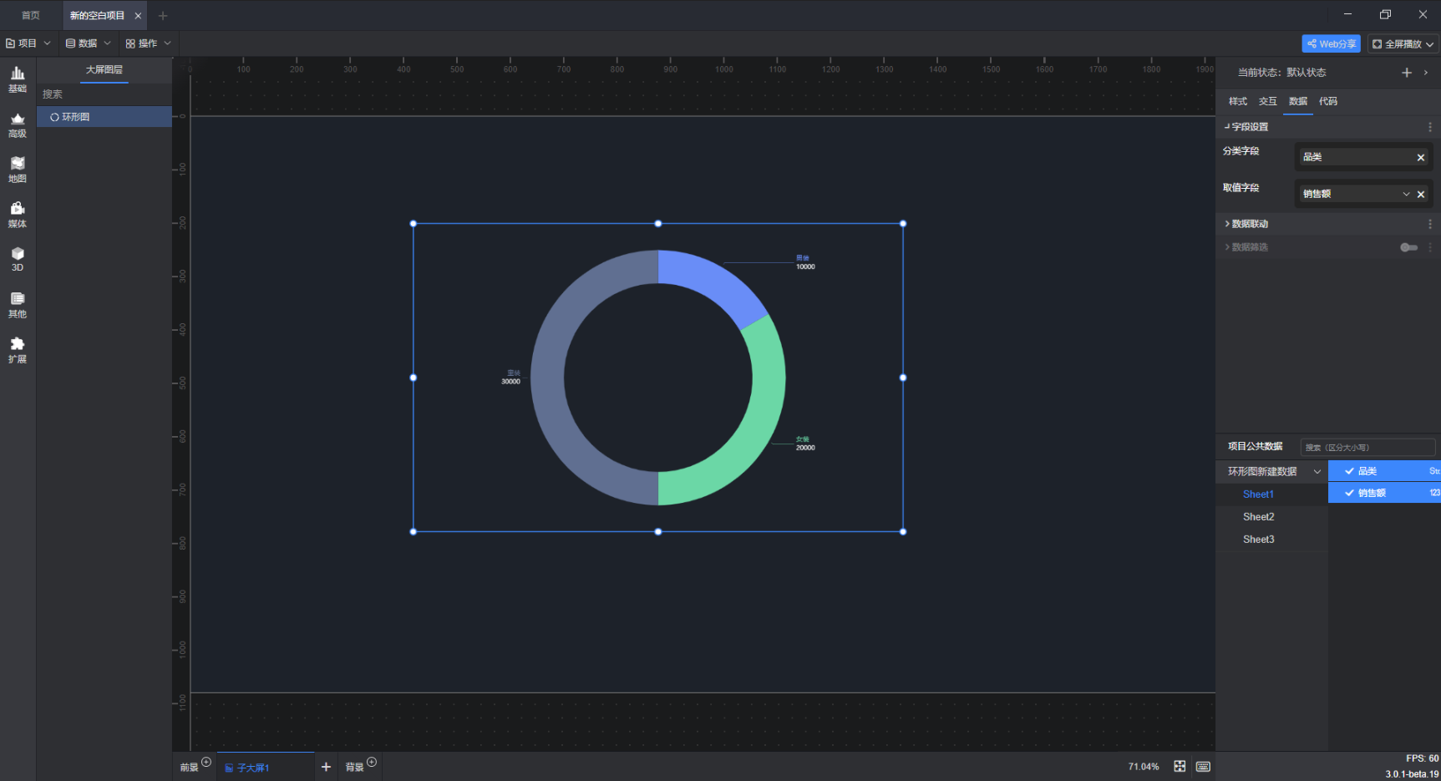Add a new state with plus icon
This screenshot has height=781, width=1441.
coord(1407,73)
